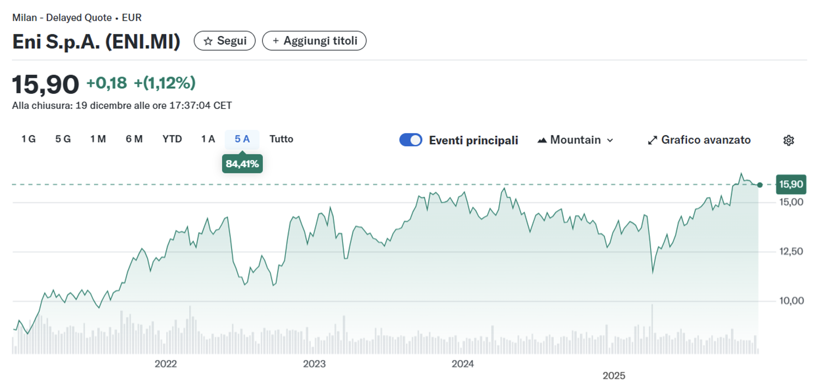Screen dimensions: 819x391
Task: Click the Mountain chart type icon
Action: click(x=542, y=140)
